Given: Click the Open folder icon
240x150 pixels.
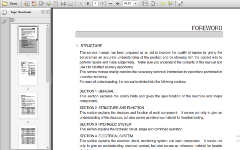Looking at the screenshot, I should (x=4, y=3).
